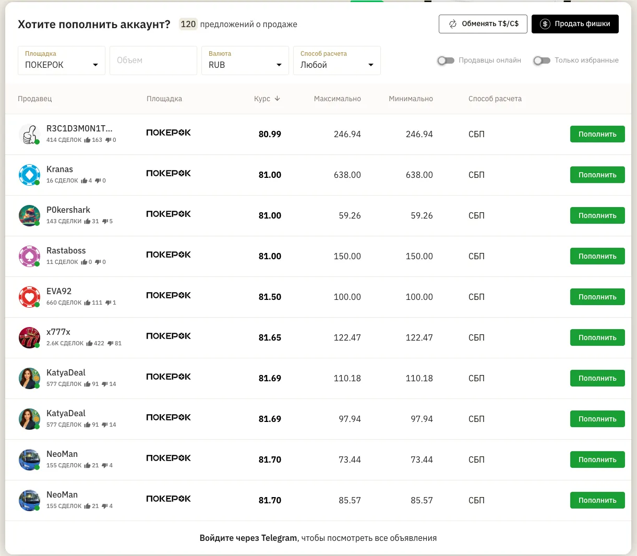637x556 pixels.
Task: Click ПОКЕРОК logo in EVA92 row
Action: point(169,295)
